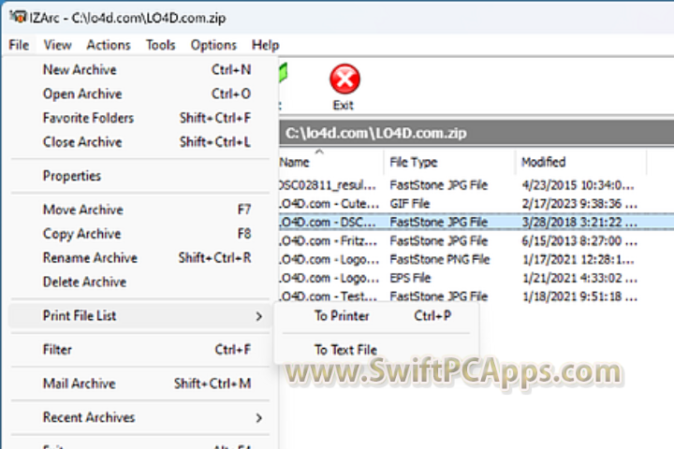Select Mail Archive menu entry
674x449 pixels.
coord(140,383)
